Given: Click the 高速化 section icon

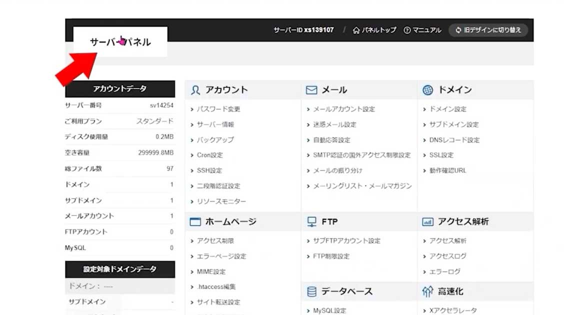Looking at the screenshot, I should 428,291.
